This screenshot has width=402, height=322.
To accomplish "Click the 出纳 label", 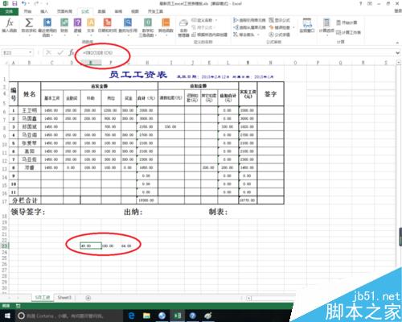I will point(133,212).
